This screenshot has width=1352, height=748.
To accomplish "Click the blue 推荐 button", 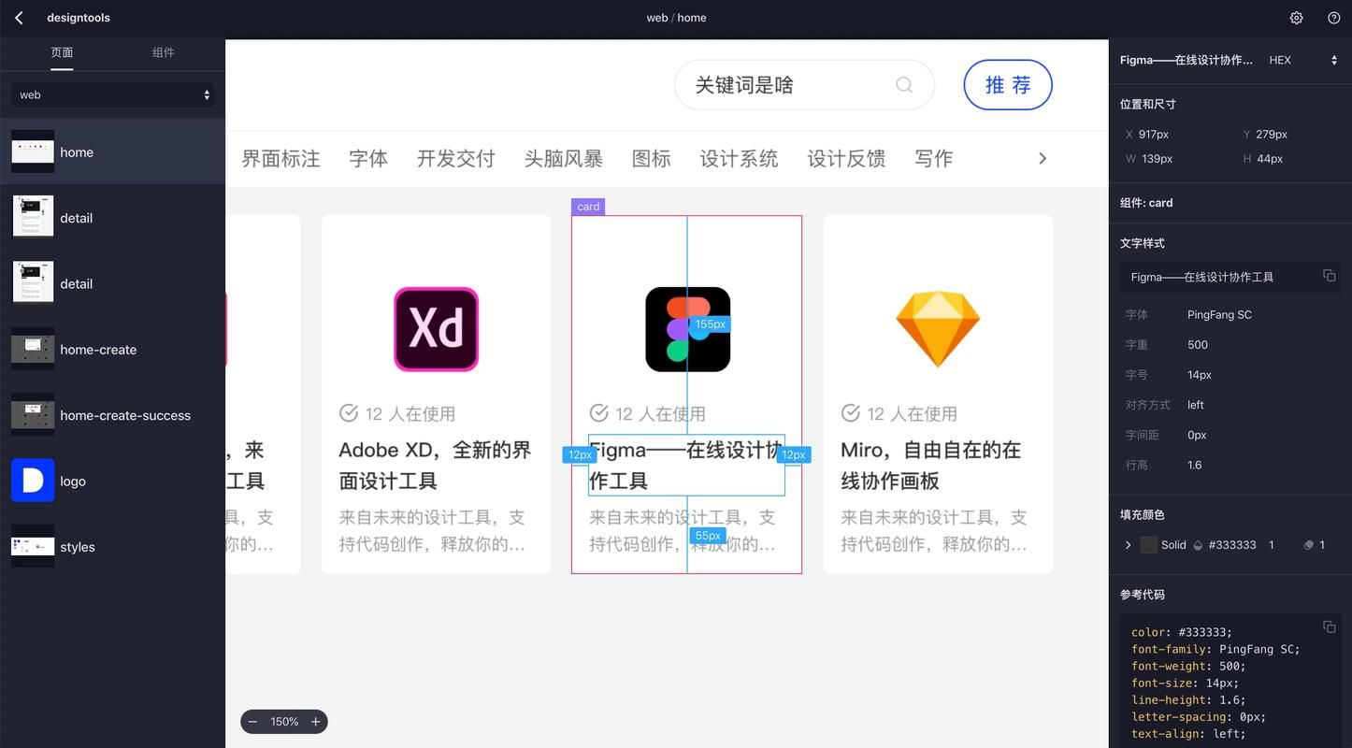I will click(x=1008, y=82).
